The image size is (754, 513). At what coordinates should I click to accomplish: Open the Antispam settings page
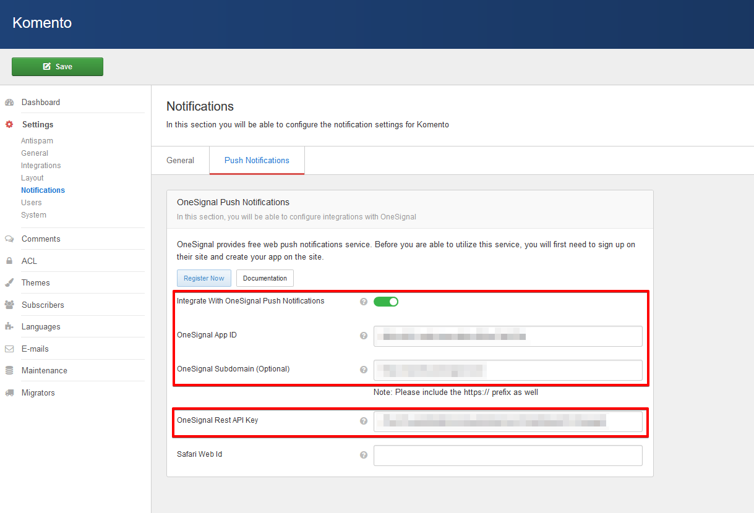[37, 141]
